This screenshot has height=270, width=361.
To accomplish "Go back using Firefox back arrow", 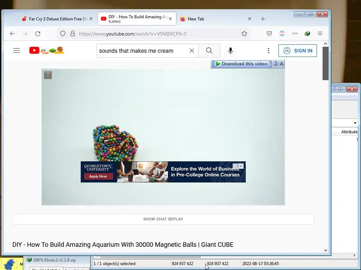I will tap(12, 34).
